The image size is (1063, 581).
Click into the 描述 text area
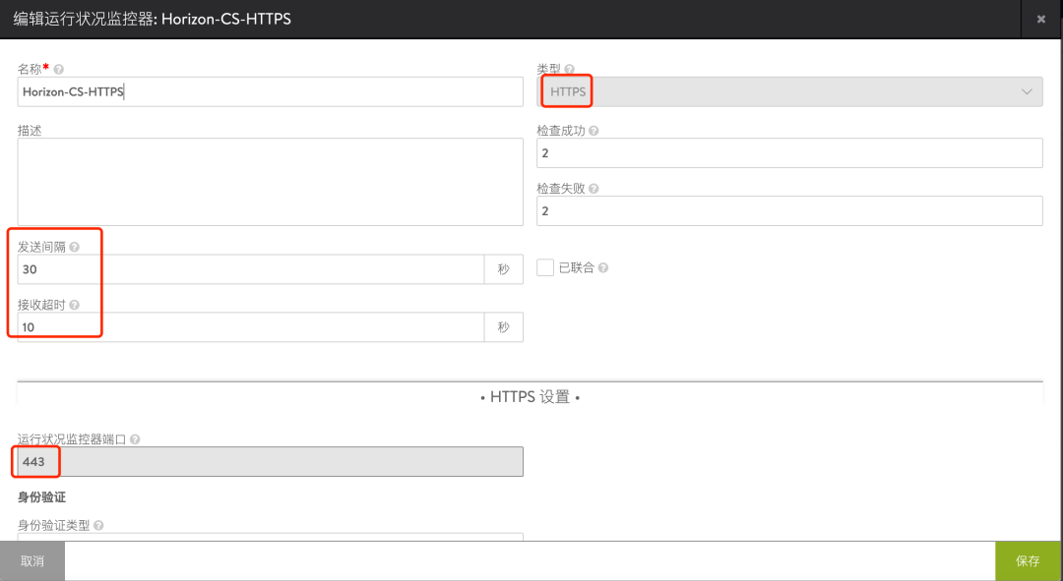coord(271,182)
